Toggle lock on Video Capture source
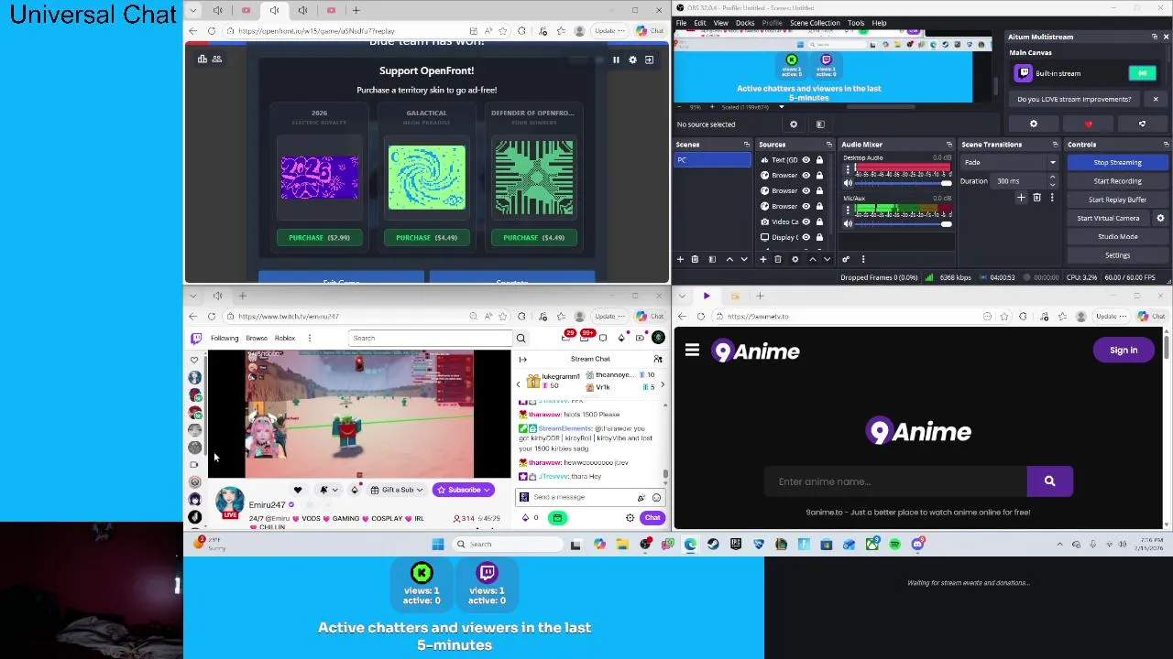Image resolution: width=1173 pixels, height=659 pixels. point(819,221)
